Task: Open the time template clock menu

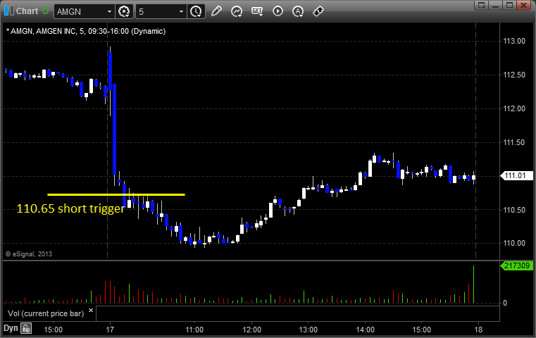Action: pyautogui.click(x=196, y=11)
